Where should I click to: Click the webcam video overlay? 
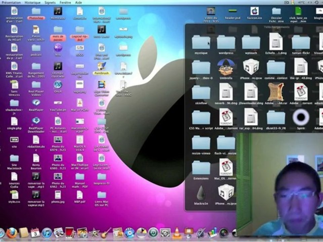click(x=280, y=185)
